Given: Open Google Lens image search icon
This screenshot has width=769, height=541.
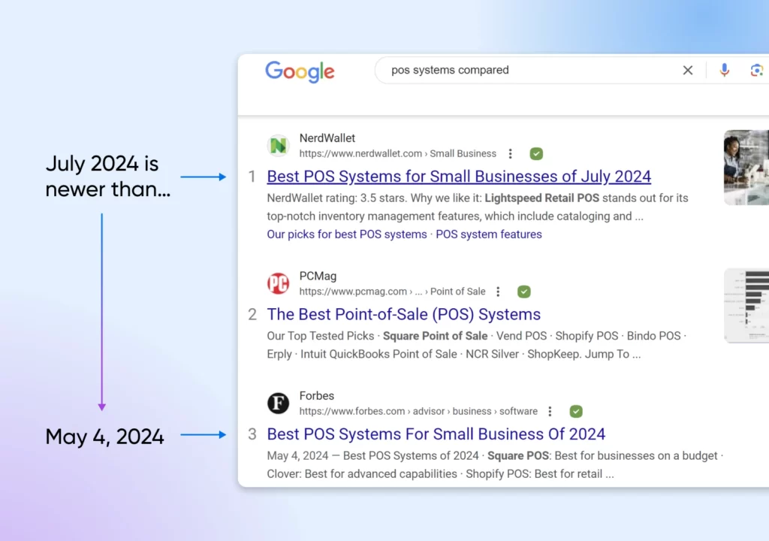Looking at the screenshot, I should pyautogui.click(x=757, y=70).
